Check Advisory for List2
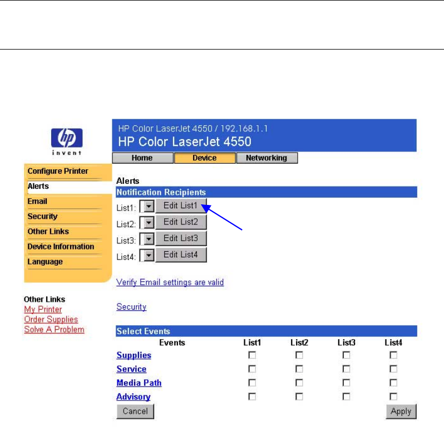The height and width of the screenshot is (431, 444). click(299, 396)
